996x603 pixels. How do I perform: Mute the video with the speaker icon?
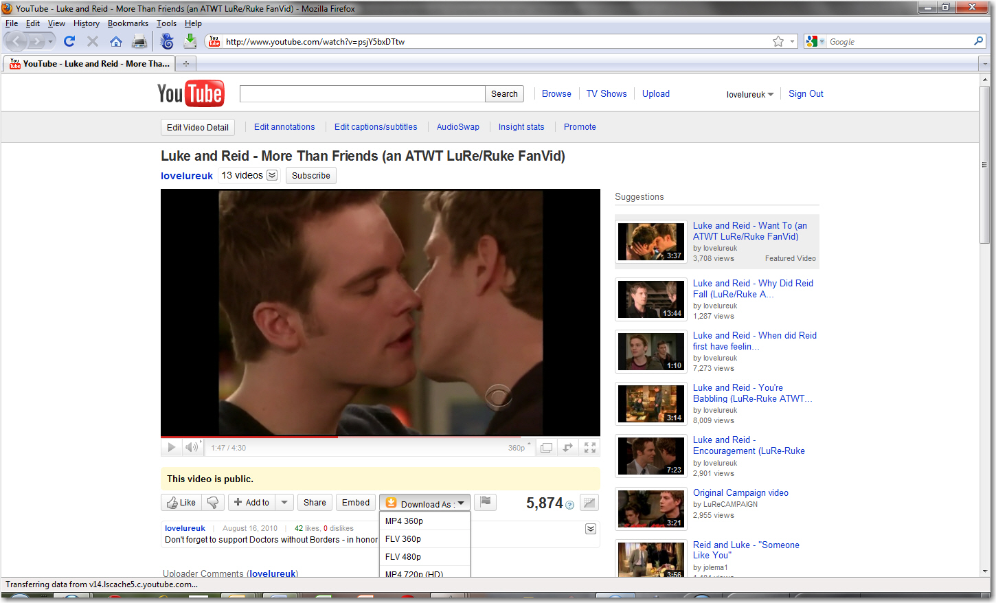tap(192, 448)
